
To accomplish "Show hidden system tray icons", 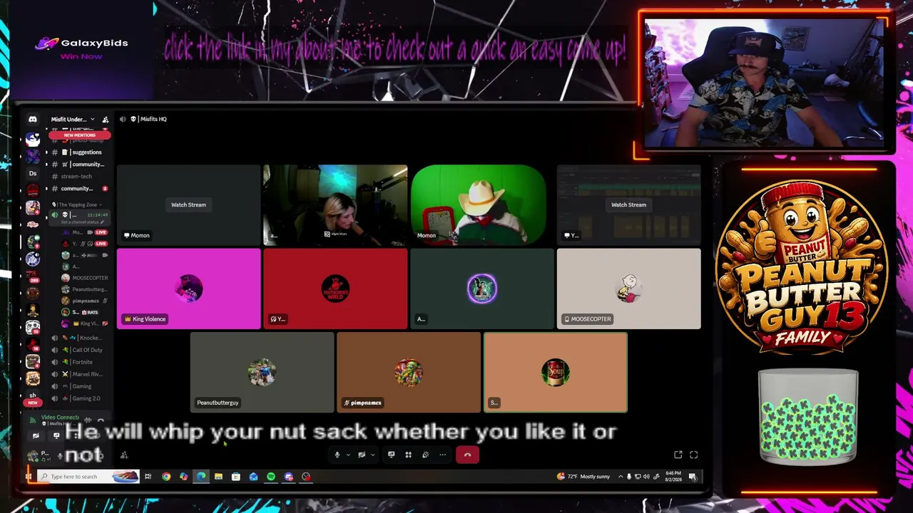I will [620, 477].
